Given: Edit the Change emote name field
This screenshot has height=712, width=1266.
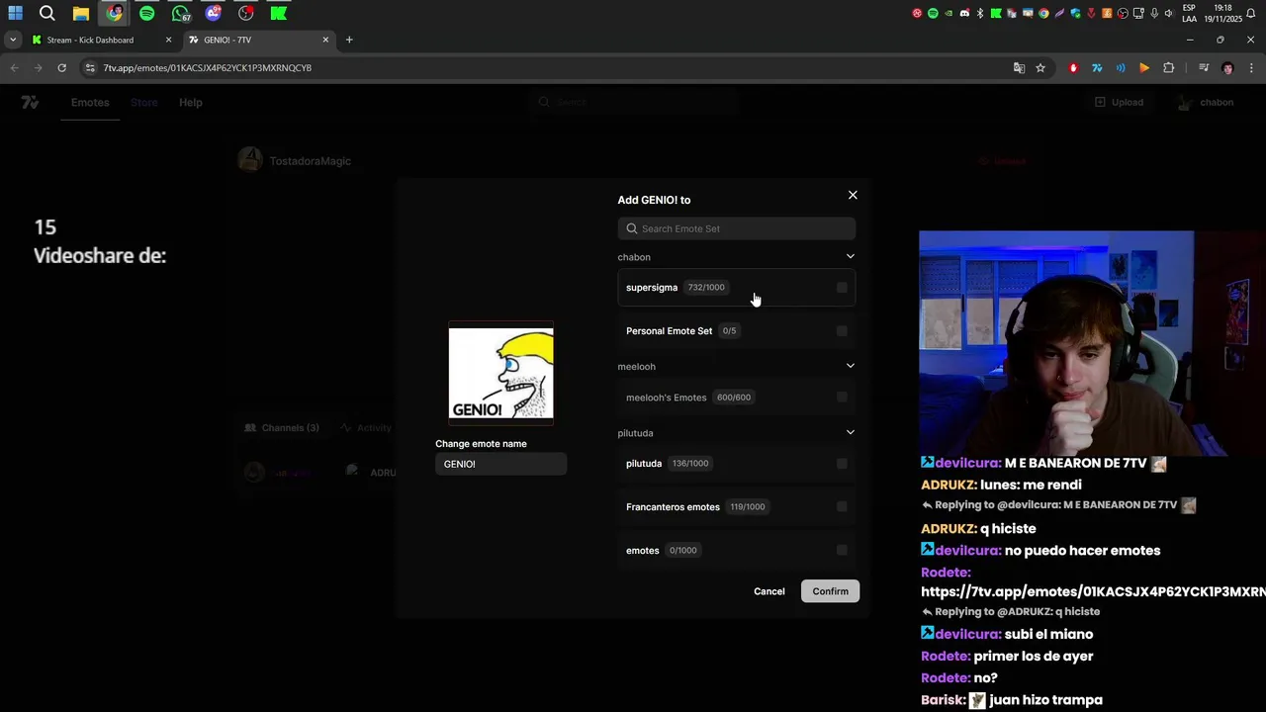Looking at the screenshot, I should (501, 464).
